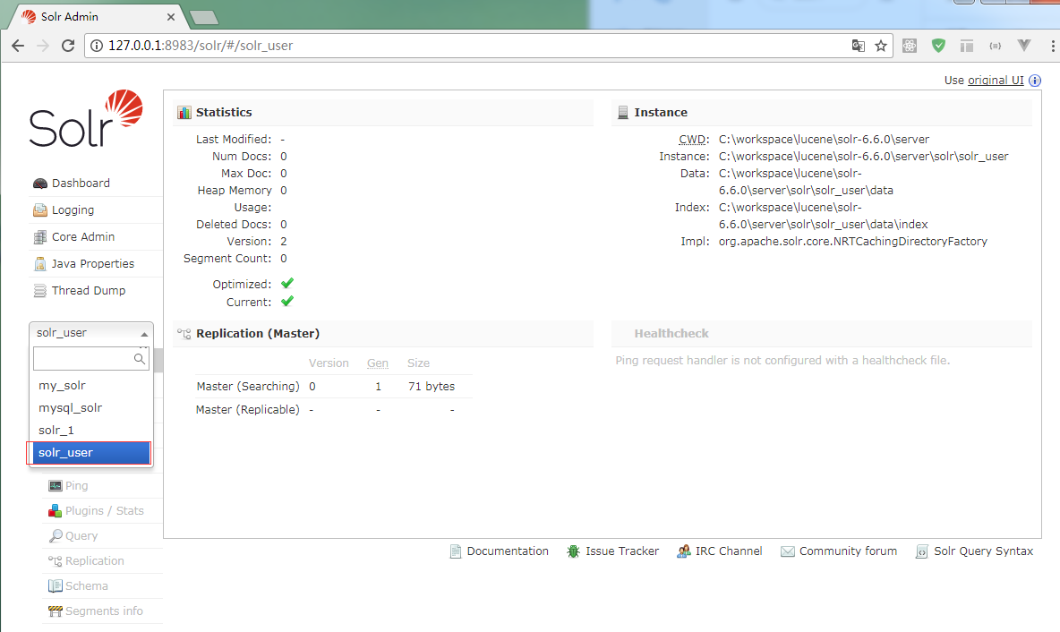Click the Community forum envelope icon
Image resolution: width=1060 pixels, height=632 pixels.
788,551
